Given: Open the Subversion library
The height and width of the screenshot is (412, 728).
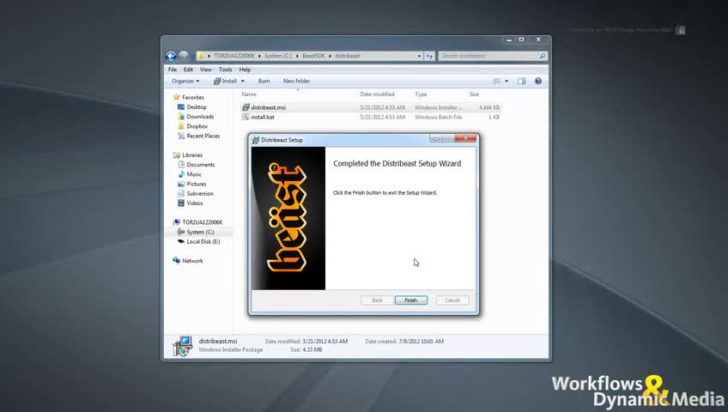Looking at the screenshot, I should click(x=200, y=193).
